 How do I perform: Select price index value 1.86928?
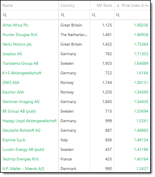[141, 35]
